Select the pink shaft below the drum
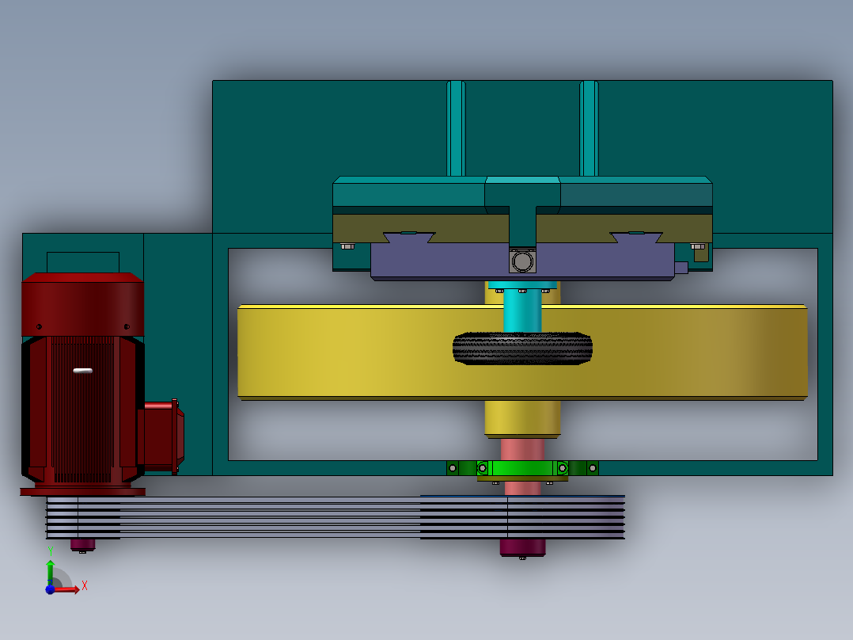This screenshot has width=853, height=640. coord(522,450)
